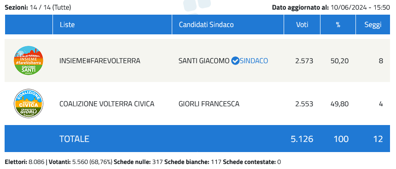Screen dimensions: 396x169
Task: Click candidate name GIORLI FRANCESCA
Action: [209, 104]
